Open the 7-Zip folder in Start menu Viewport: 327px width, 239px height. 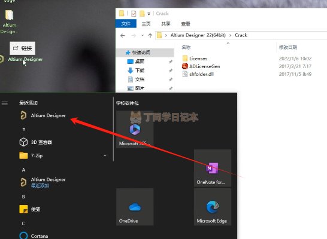pos(31,155)
